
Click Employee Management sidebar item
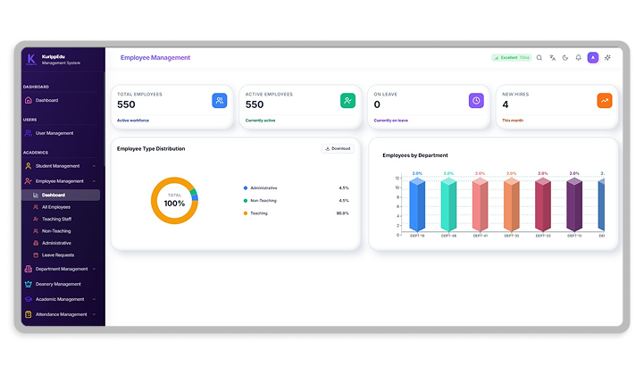pos(60,181)
